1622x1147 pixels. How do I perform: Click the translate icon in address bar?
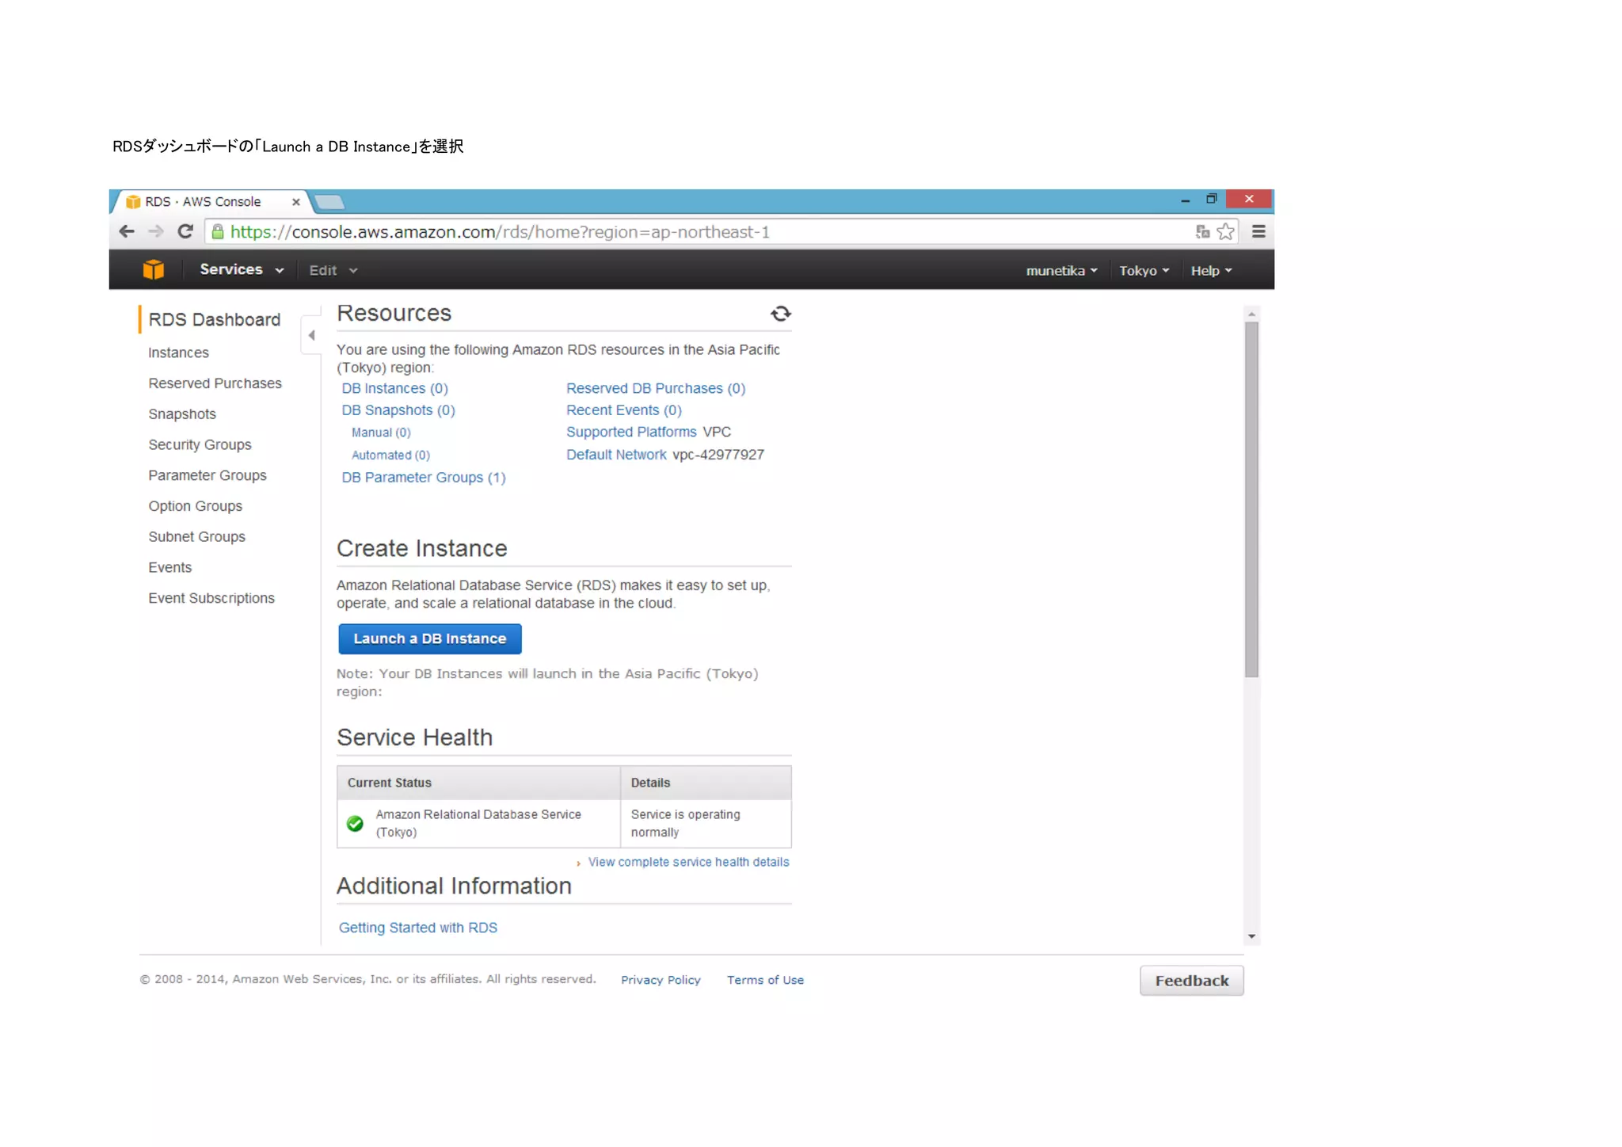pyautogui.click(x=1202, y=232)
